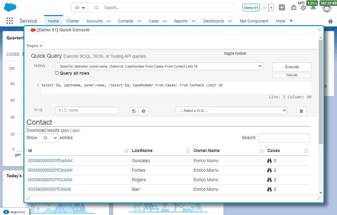Download results as json

coord(65,131)
